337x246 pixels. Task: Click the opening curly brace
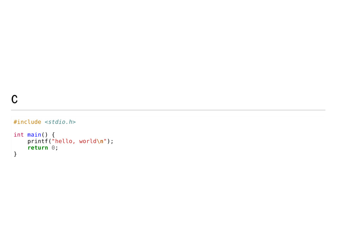click(x=53, y=135)
